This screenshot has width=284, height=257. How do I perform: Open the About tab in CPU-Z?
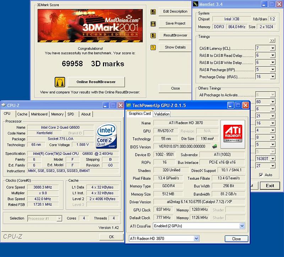(x=86, y=114)
